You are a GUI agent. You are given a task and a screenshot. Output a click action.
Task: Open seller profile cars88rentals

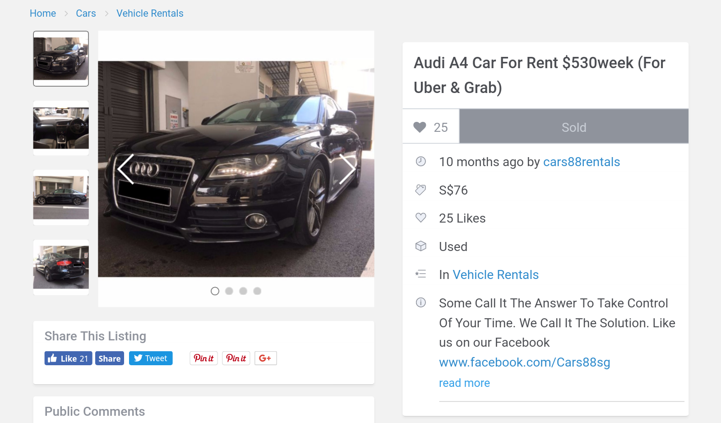(582, 162)
